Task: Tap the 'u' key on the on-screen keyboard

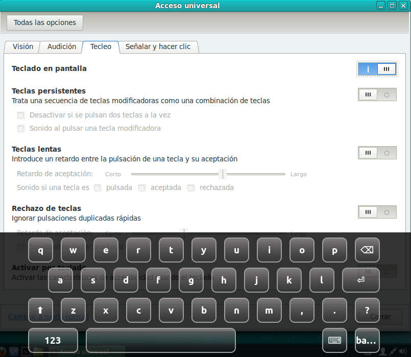Action: pos(236,250)
